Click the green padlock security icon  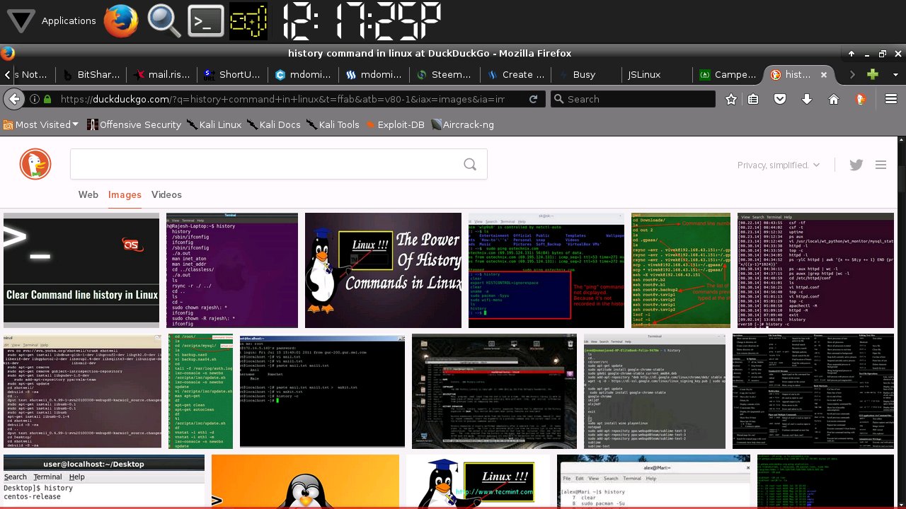pyautogui.click(x=47, y=100)
